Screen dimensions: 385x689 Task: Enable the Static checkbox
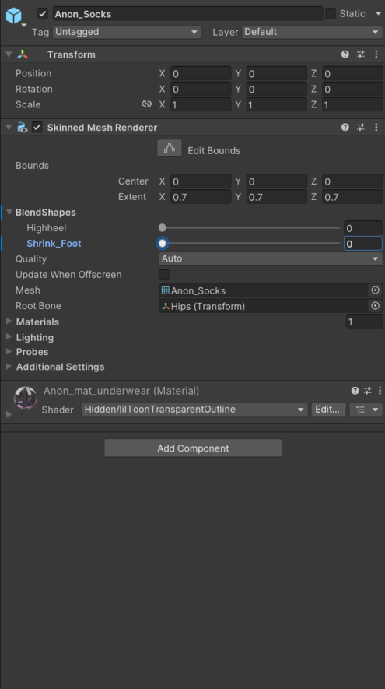(x=331, y=13)
